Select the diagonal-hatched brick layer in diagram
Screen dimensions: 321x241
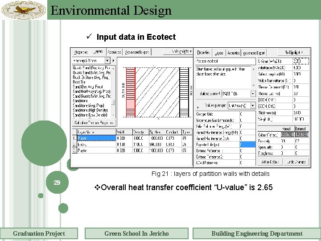click(157, 92)
